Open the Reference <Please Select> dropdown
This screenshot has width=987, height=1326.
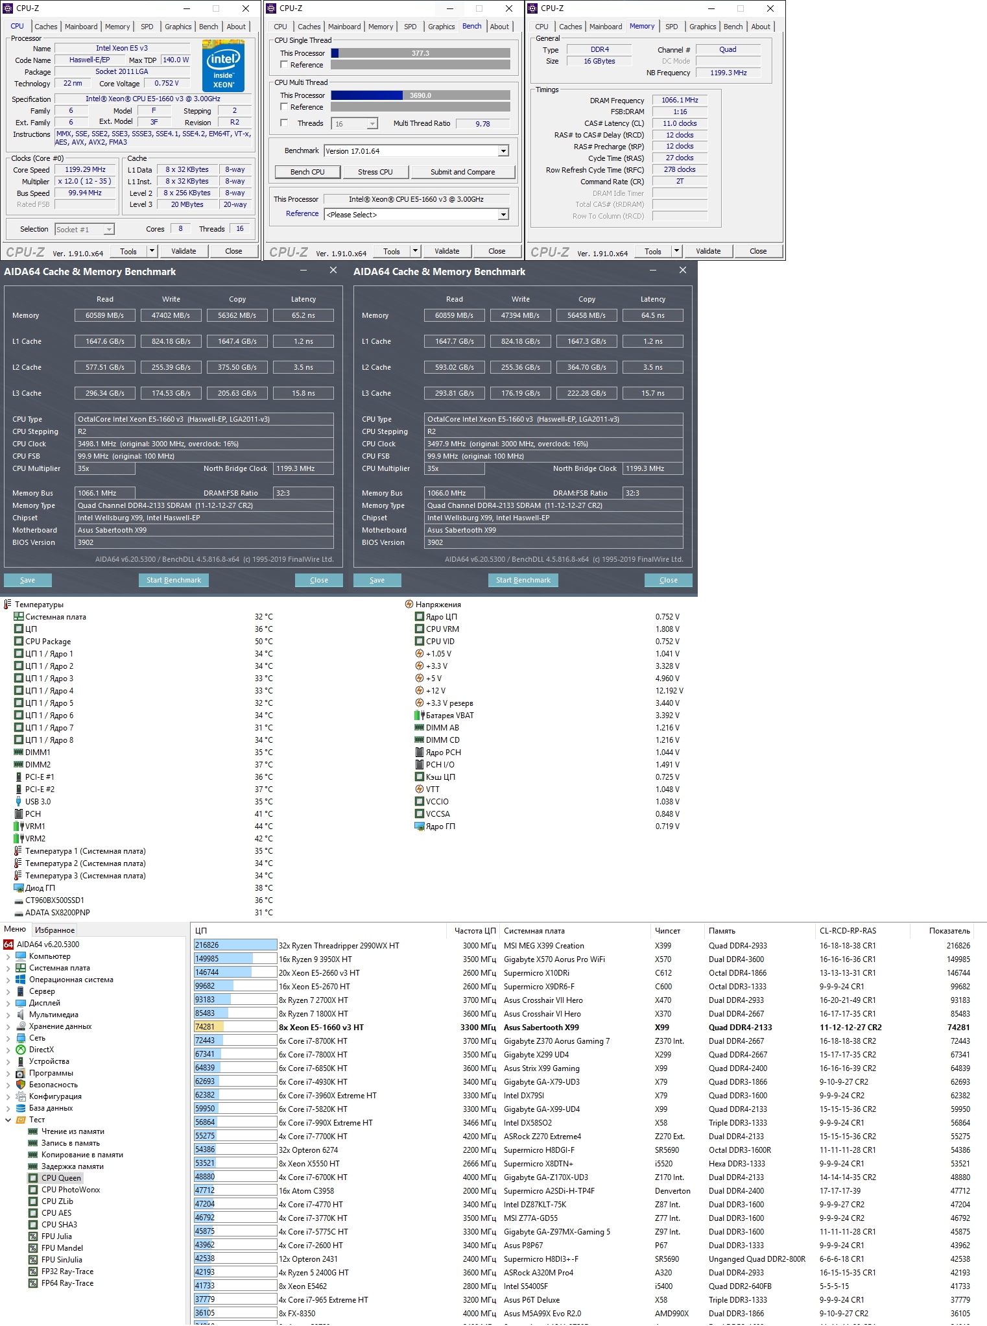tap(503, 215)
